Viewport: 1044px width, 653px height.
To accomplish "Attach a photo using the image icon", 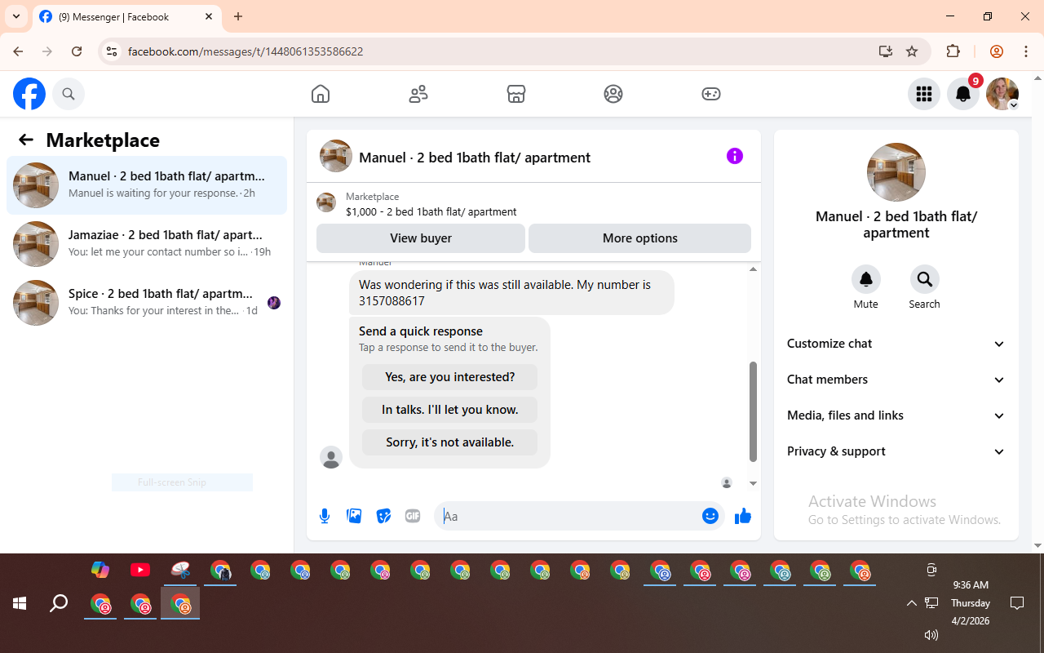I will (x=354, y=516).
